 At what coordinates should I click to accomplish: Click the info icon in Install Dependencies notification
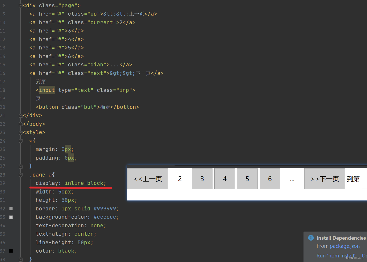pyautogui.click(x=311, y=238)
